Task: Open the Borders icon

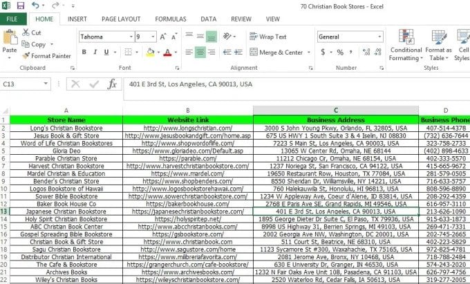Action: pyautogui.click(x=129, y=52)
